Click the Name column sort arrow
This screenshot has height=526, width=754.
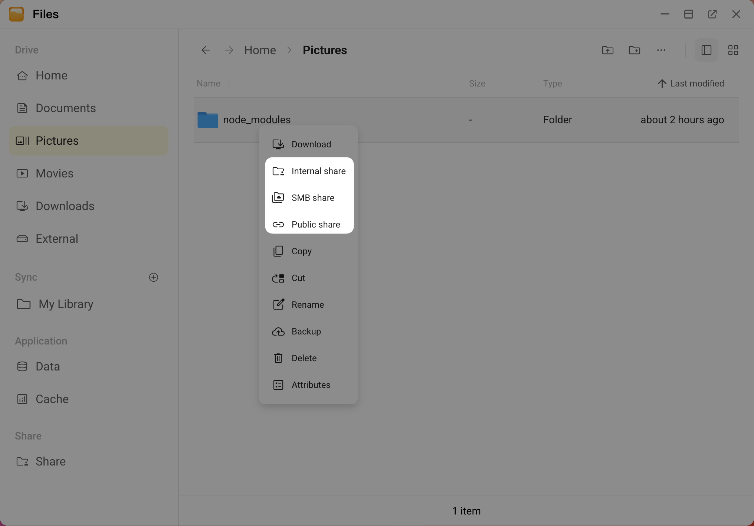[x=230, y=83]
